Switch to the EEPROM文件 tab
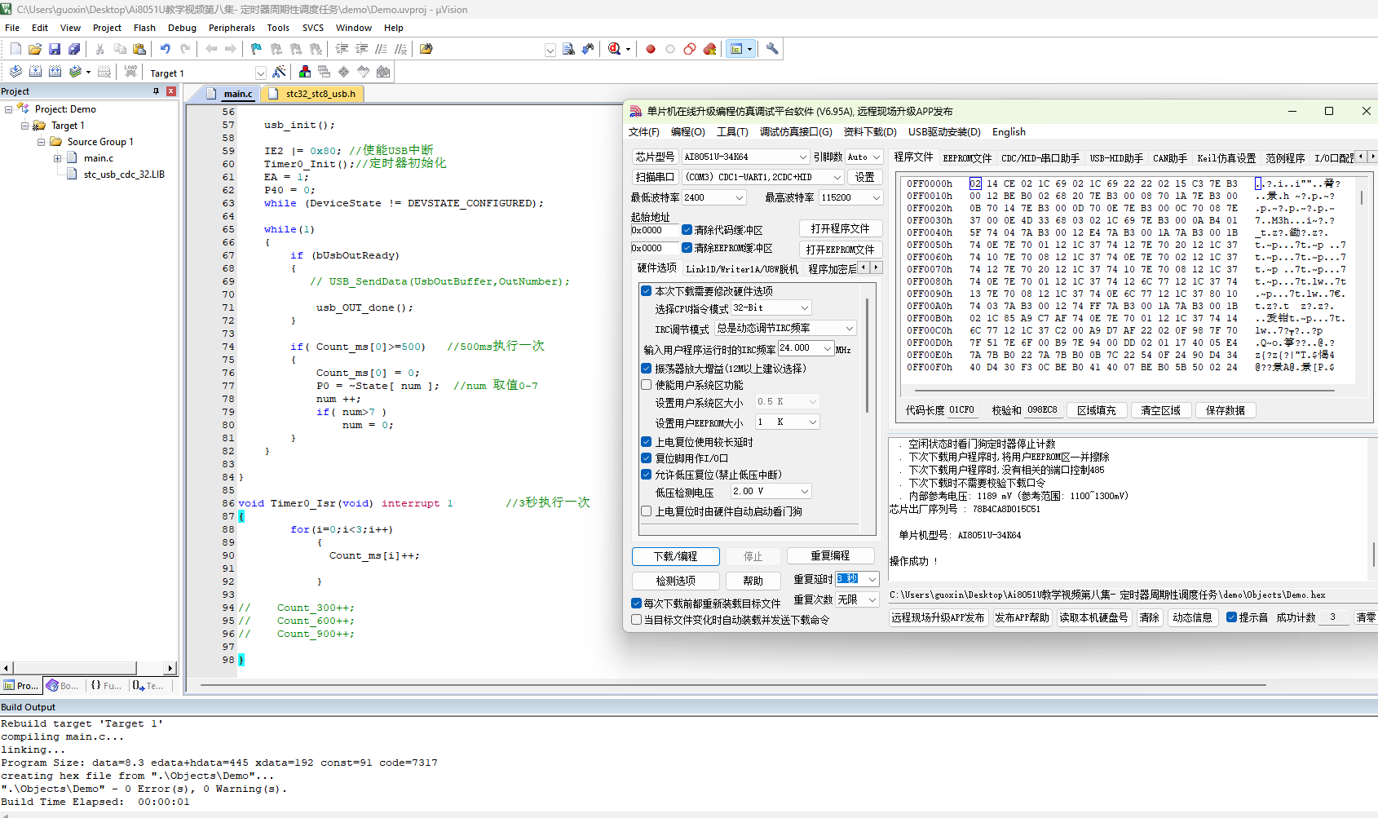1378x818 pixels. click(967, 158)
